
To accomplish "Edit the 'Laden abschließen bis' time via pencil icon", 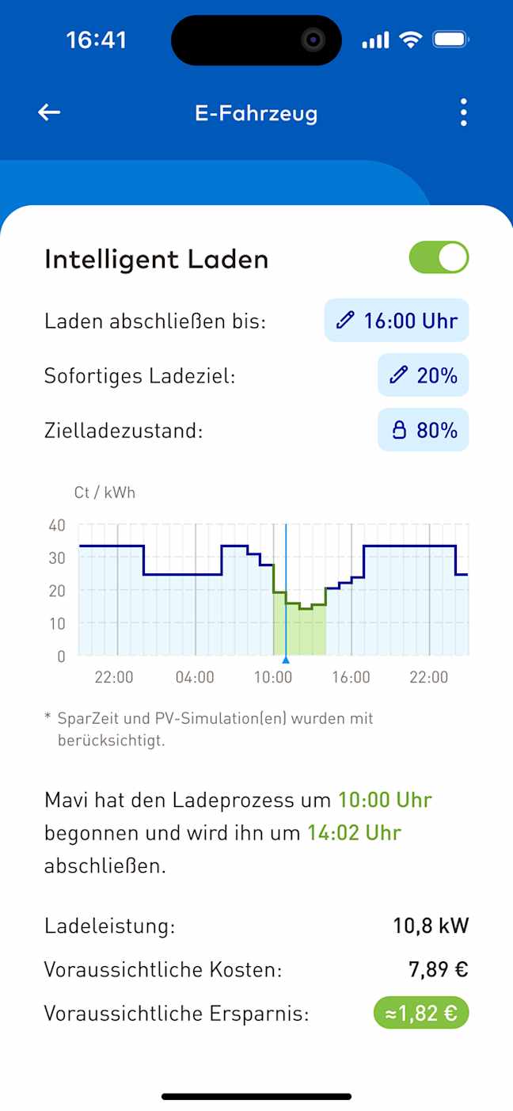I will (x=344, y=320).
